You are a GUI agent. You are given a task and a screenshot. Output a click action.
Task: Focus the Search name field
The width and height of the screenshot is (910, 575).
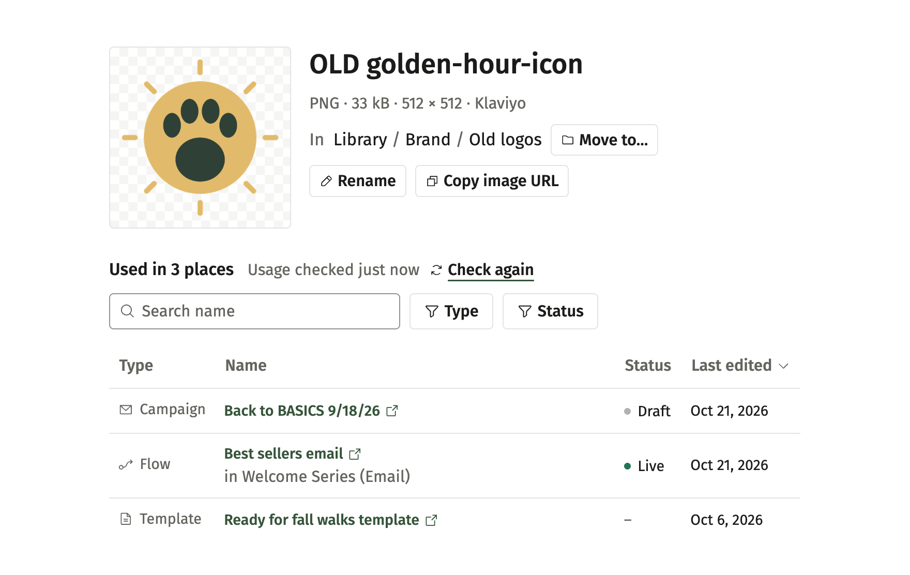[x=254, y=311]
